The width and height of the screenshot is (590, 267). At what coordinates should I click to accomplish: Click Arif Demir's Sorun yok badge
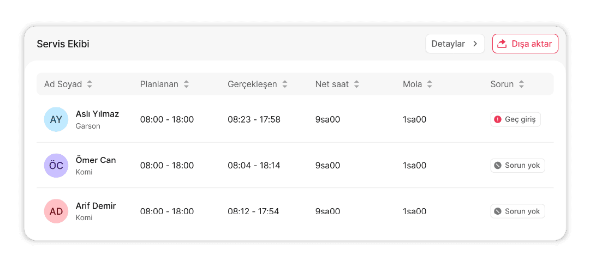coord(517,211)
